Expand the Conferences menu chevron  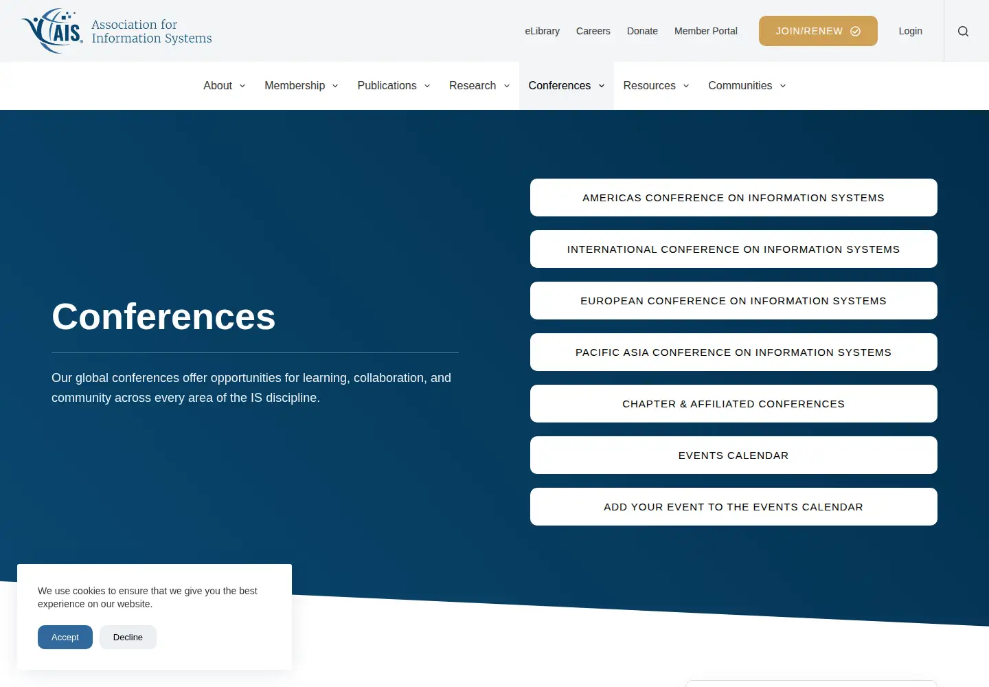click(x=601, y=86)
